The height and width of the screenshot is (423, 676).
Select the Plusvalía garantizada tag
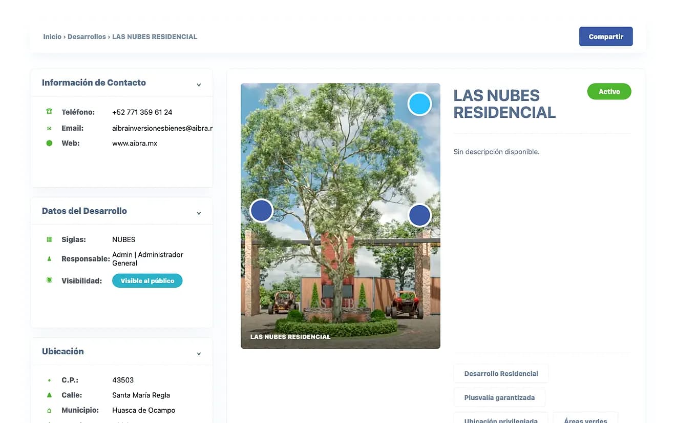coord(499,397)
